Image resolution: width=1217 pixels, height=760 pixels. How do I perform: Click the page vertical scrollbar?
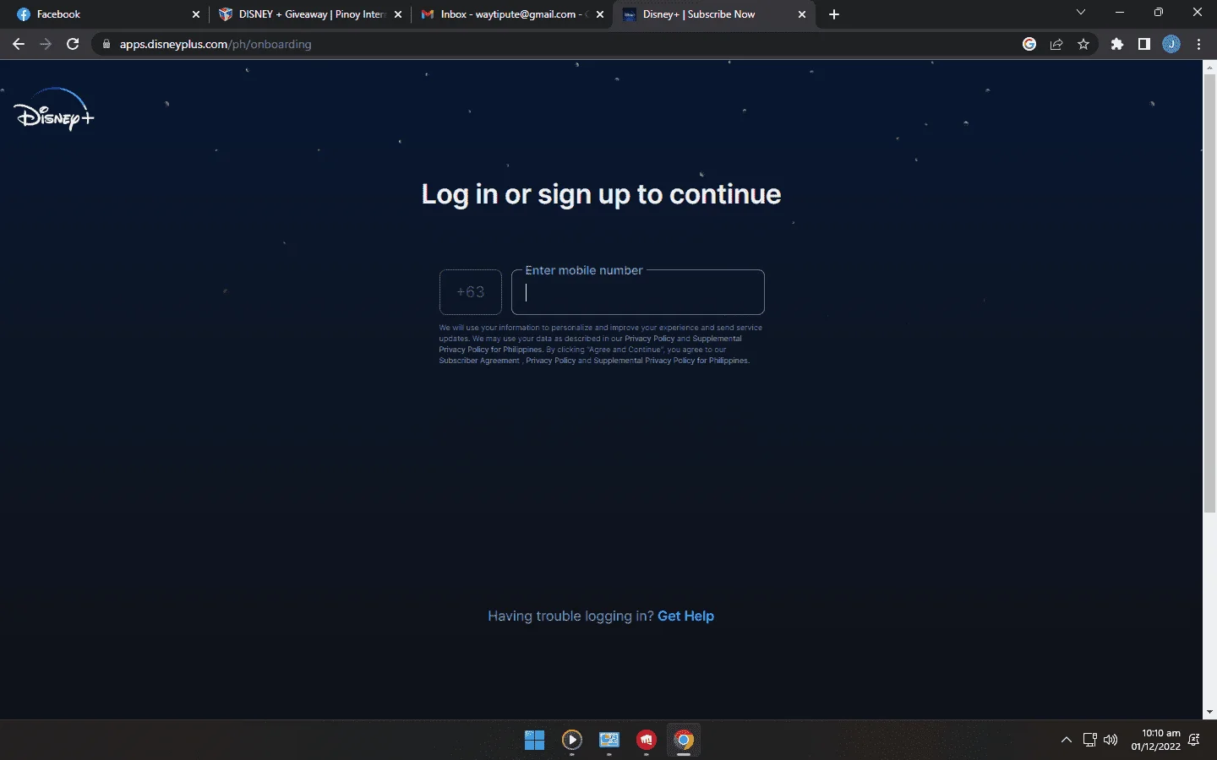click(x=1209, y=292)
